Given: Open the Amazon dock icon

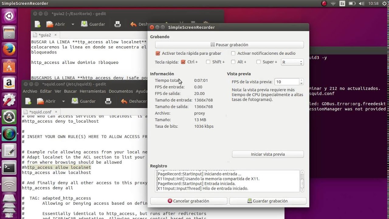Looking at the screenshot, I should 9,83.
